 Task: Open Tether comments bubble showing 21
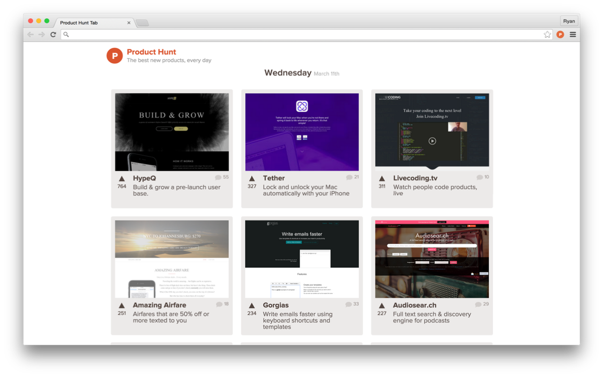(352, 177)
